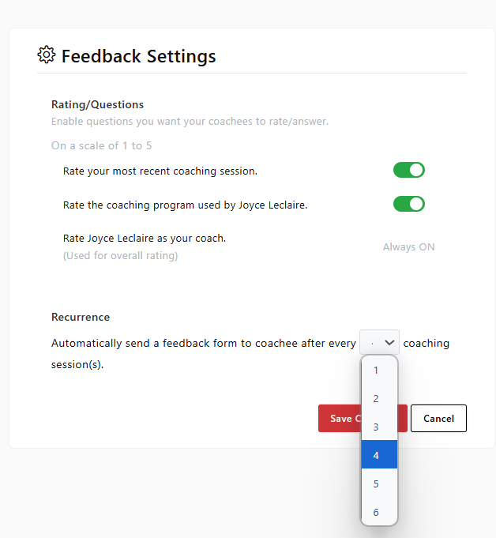Choose 2 from the sessions dropdown
This screenshot has width=496, height=538.
377,398
